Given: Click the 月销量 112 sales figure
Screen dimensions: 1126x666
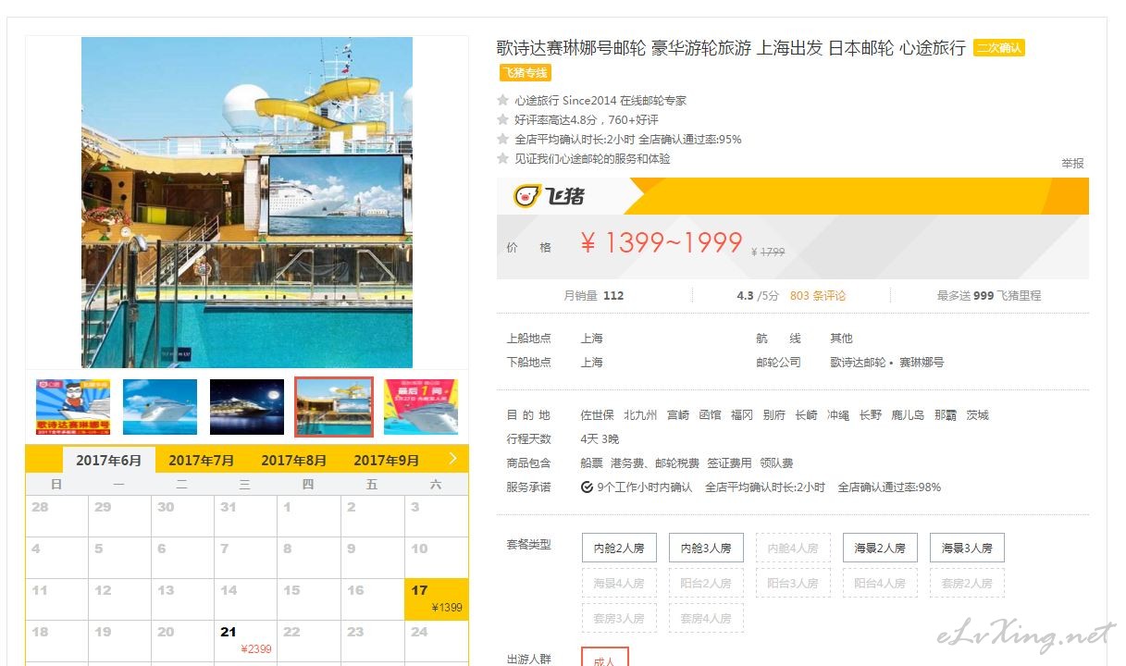Looking at the screenshot, I should (594, 296).
